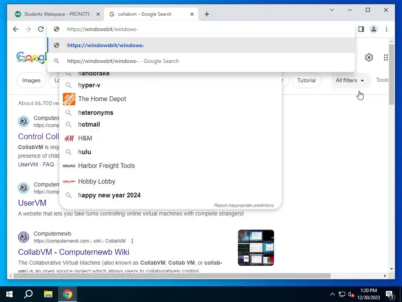Click the H&M logo suggestion icon

click(69, 138)
